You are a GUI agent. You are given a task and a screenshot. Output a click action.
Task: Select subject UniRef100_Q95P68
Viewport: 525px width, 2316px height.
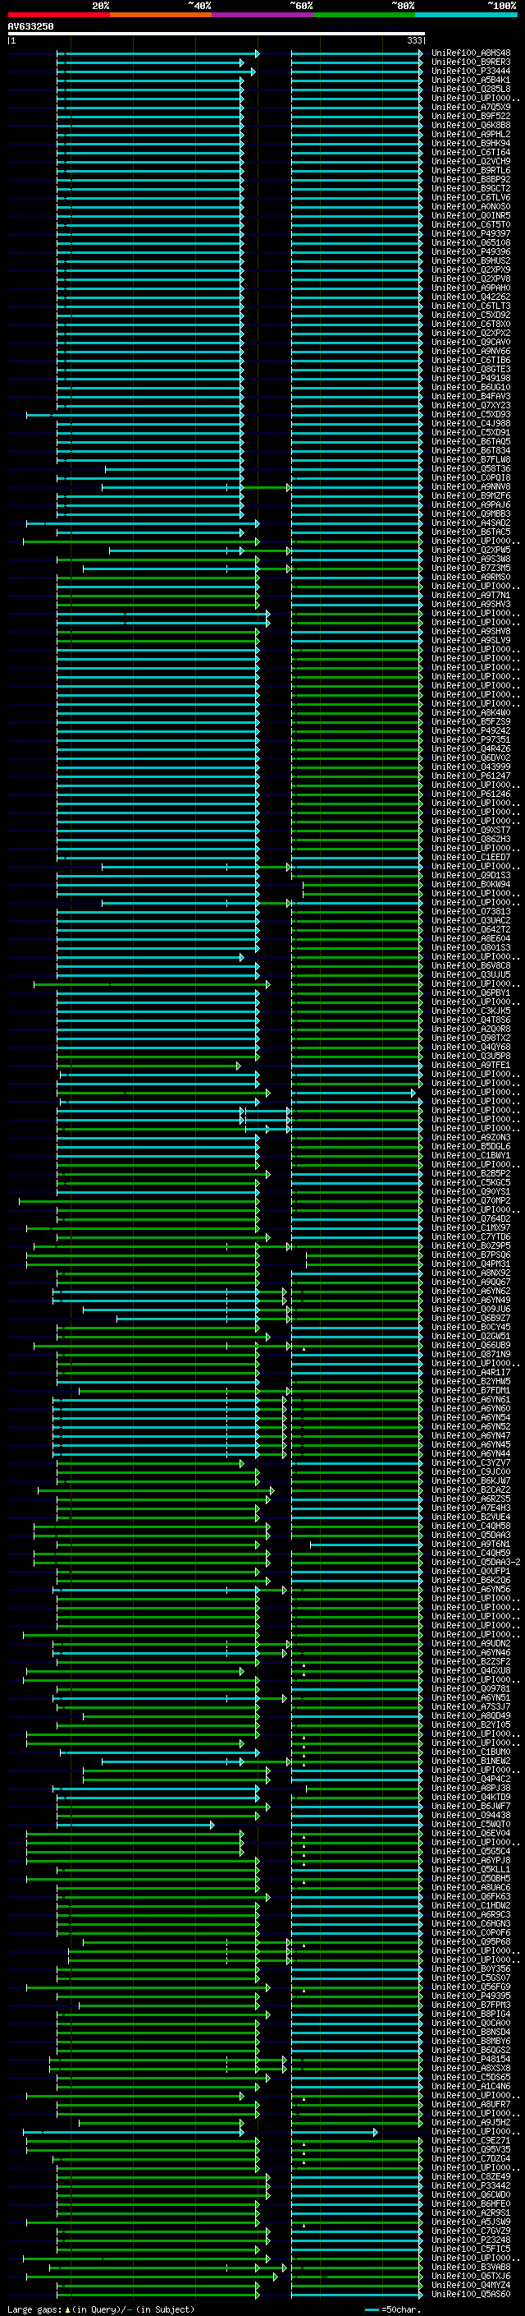[471, 1942]
